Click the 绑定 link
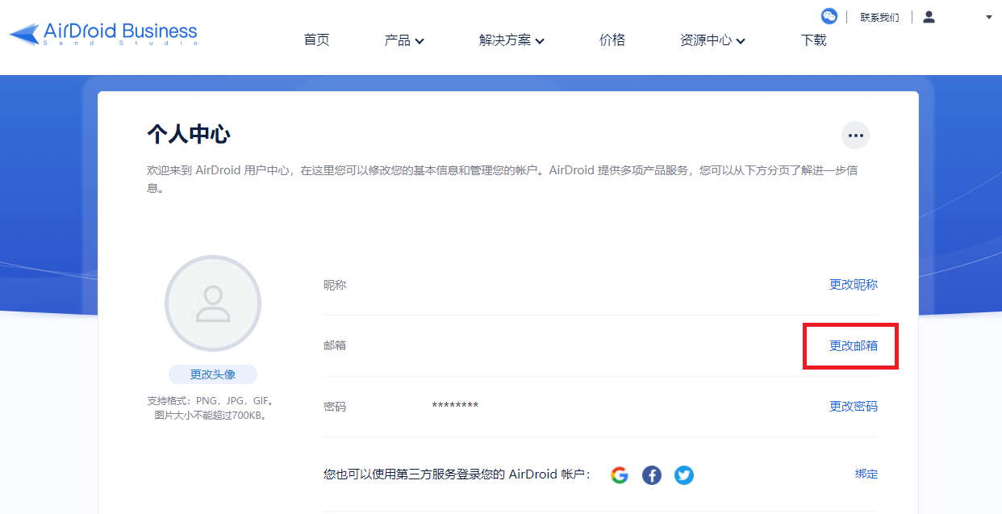This screenshot has width=1002, height=514. point(866,474)
